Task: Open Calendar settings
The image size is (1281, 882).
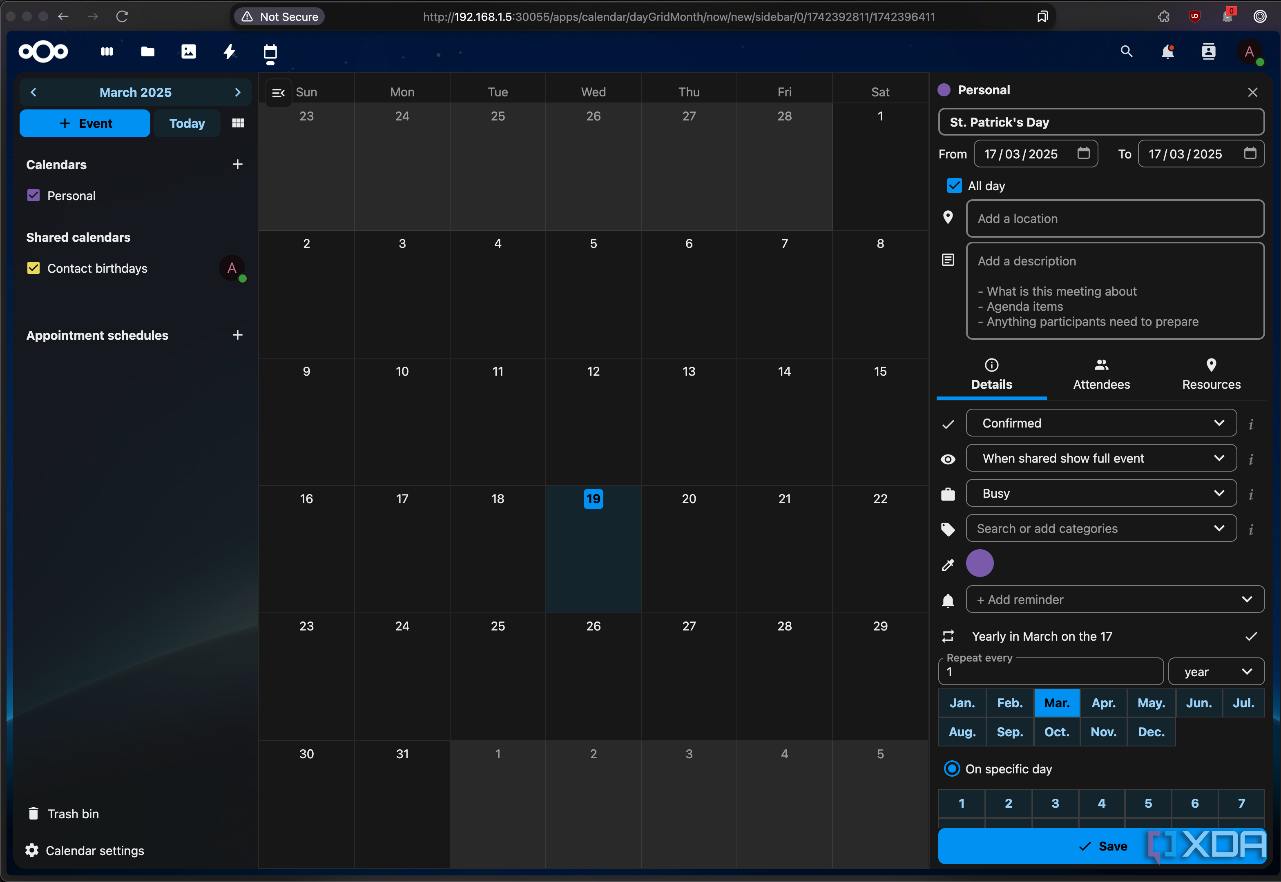Action: coord(85,851)
